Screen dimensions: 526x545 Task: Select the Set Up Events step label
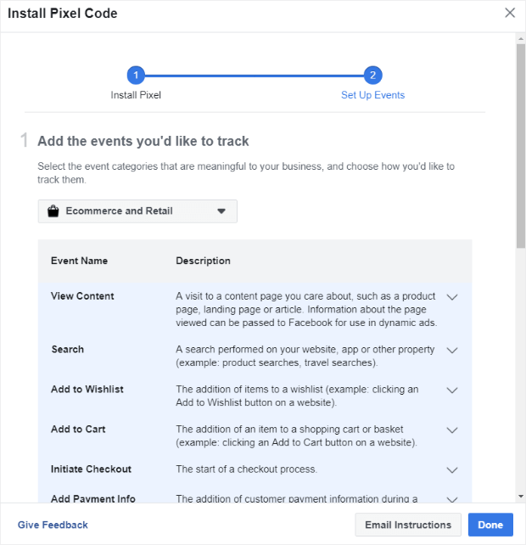(372, 95)
